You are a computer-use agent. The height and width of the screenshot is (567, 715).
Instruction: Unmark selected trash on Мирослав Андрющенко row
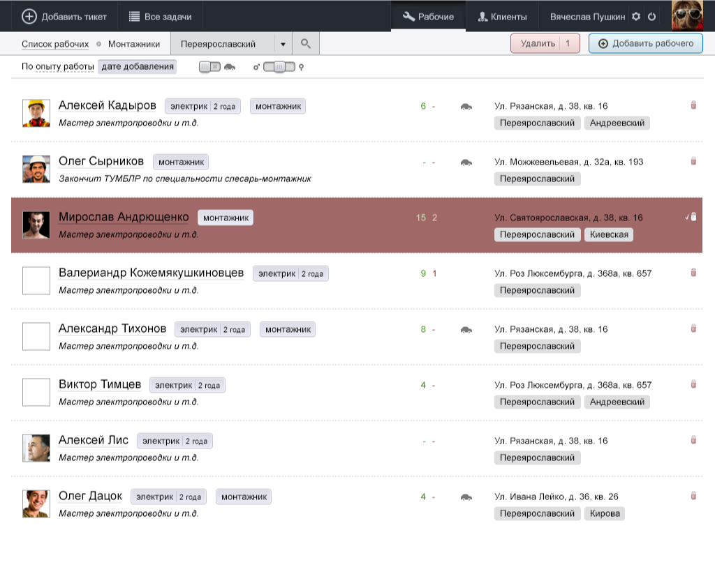tap(693, 217)
